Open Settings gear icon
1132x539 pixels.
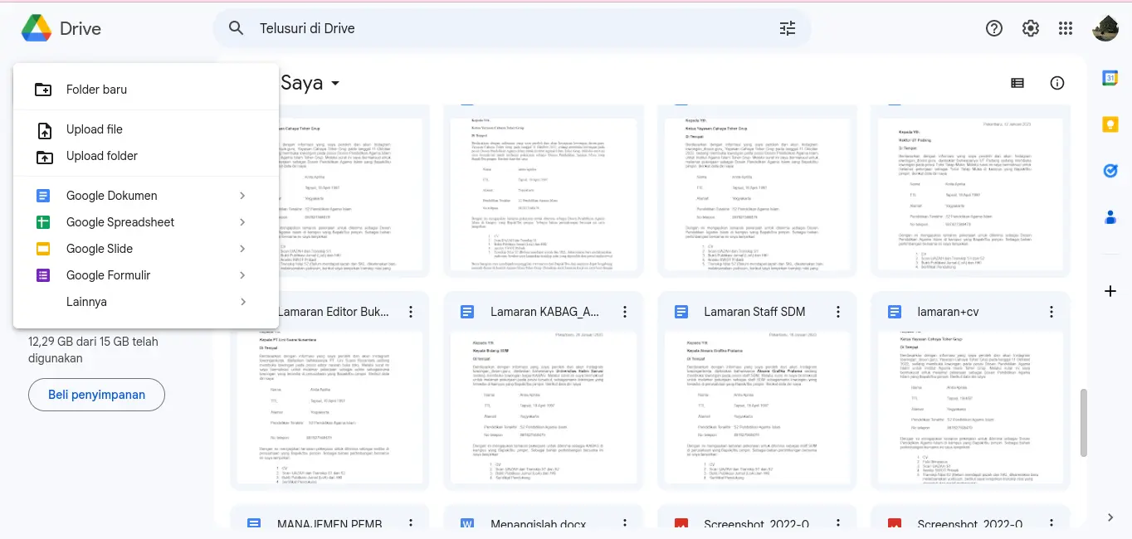click(x=1031, y=28)
